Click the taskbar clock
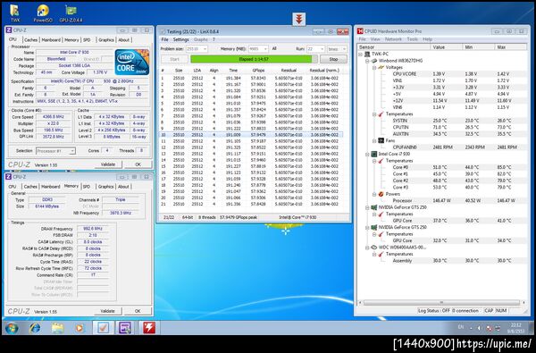Viewport: 536px width, 353px height. (x=516, y=328)
